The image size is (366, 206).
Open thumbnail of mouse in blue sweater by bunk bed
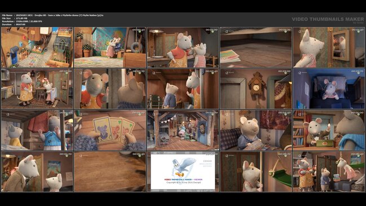tap(37, 130)
